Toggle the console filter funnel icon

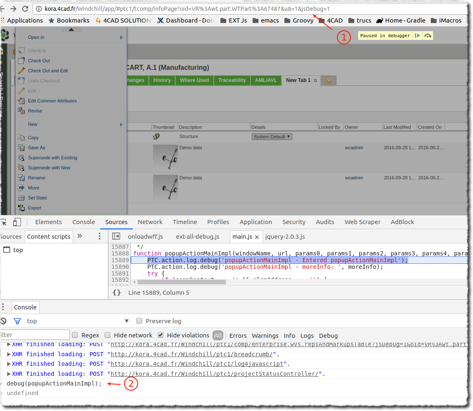click(18, 321)
